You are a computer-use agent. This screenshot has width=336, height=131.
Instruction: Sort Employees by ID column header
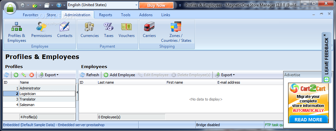(88, 82)
